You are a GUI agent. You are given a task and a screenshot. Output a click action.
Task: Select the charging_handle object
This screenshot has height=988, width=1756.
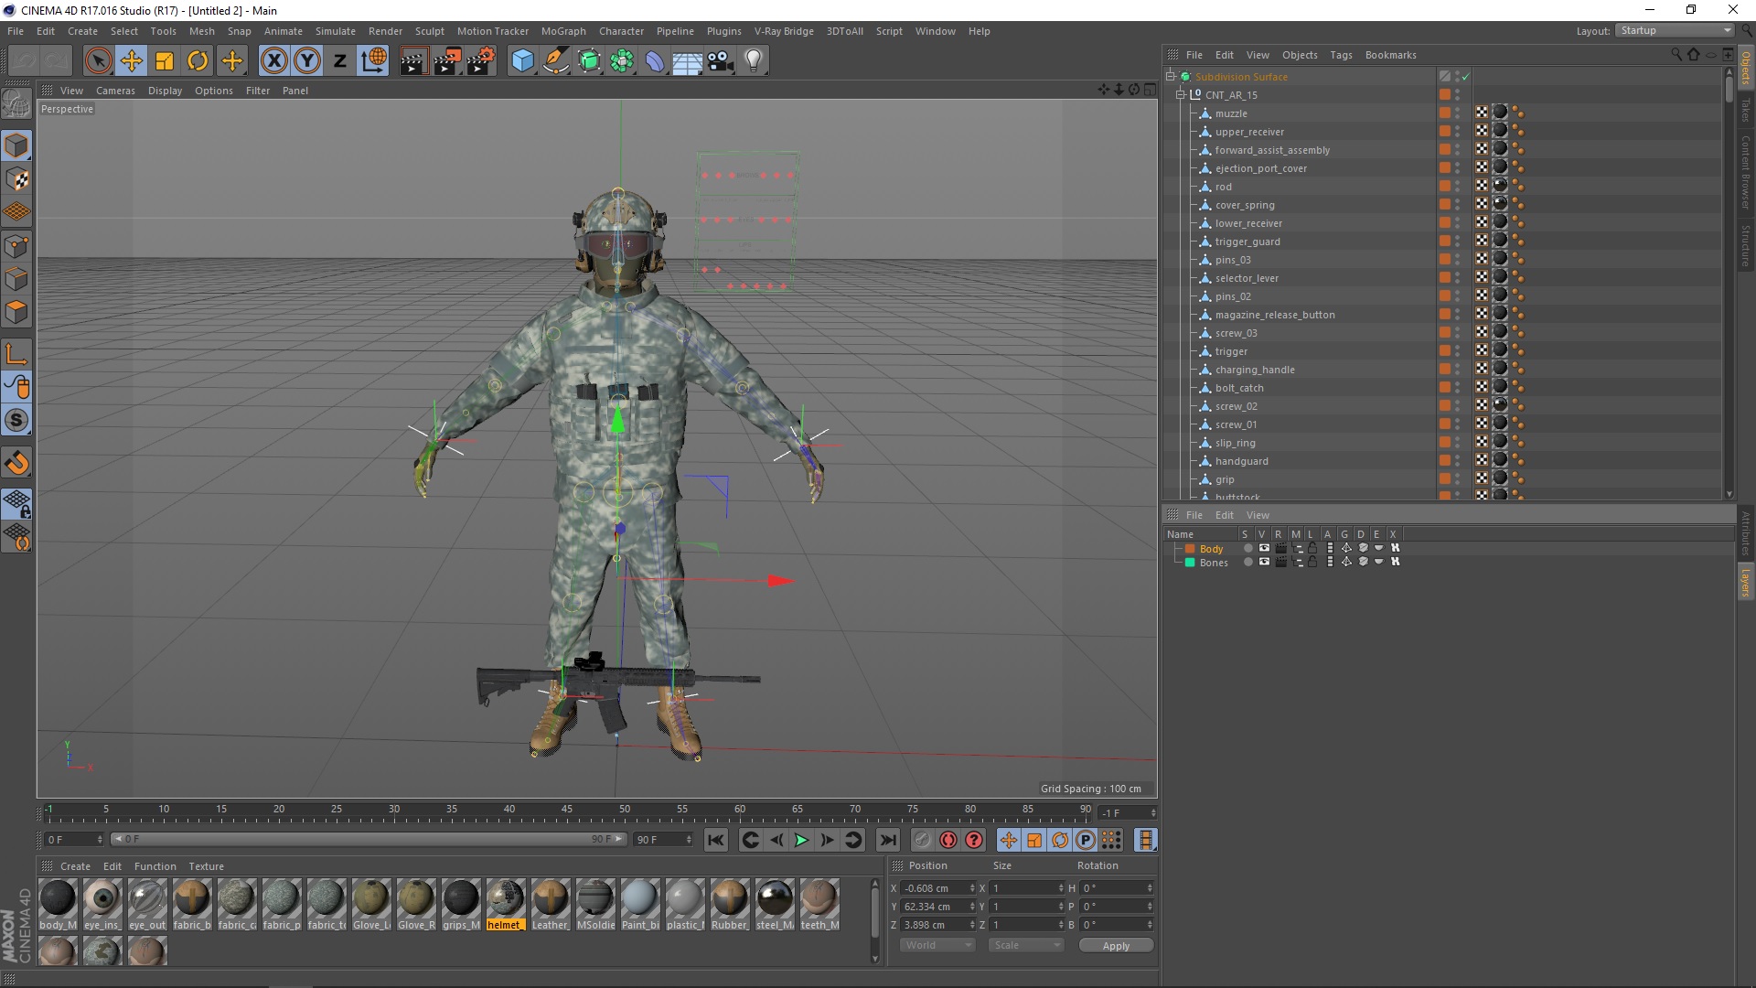(1255, 370)
